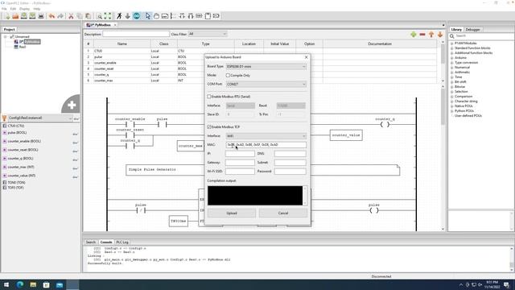Click the Redo arrow icon
The width and height of the screenshot is (515, 290).
(60, 16)
